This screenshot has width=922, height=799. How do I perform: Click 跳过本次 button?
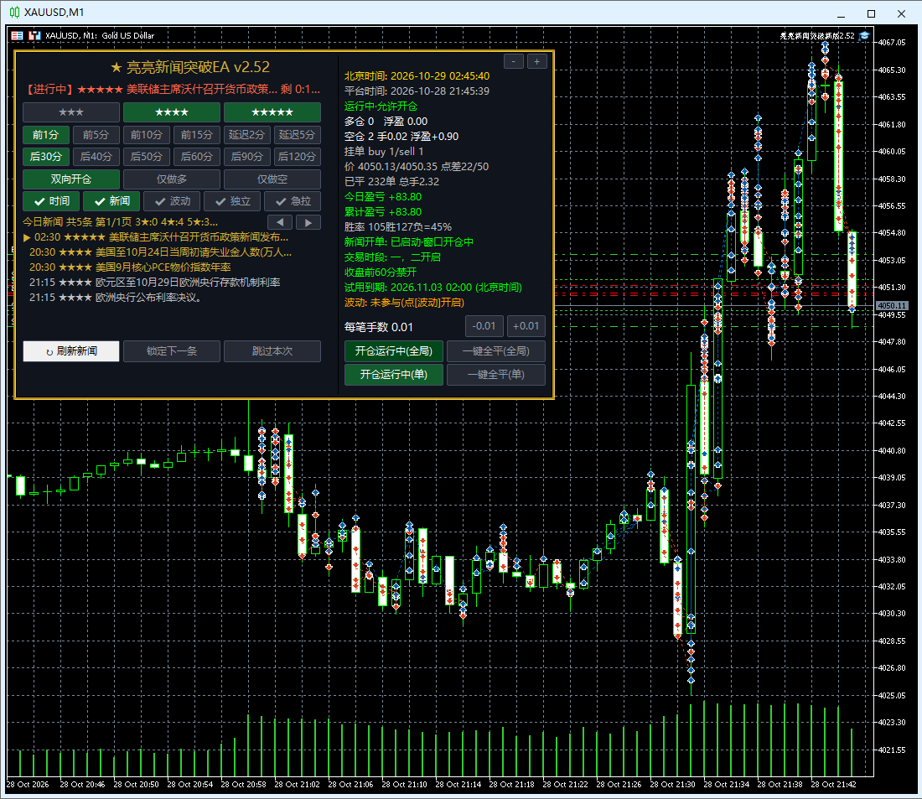272,351
